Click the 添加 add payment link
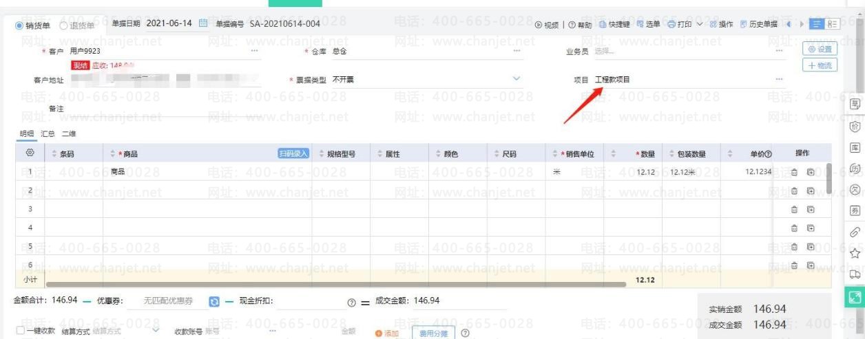The image size is (865, 339). 387,333
